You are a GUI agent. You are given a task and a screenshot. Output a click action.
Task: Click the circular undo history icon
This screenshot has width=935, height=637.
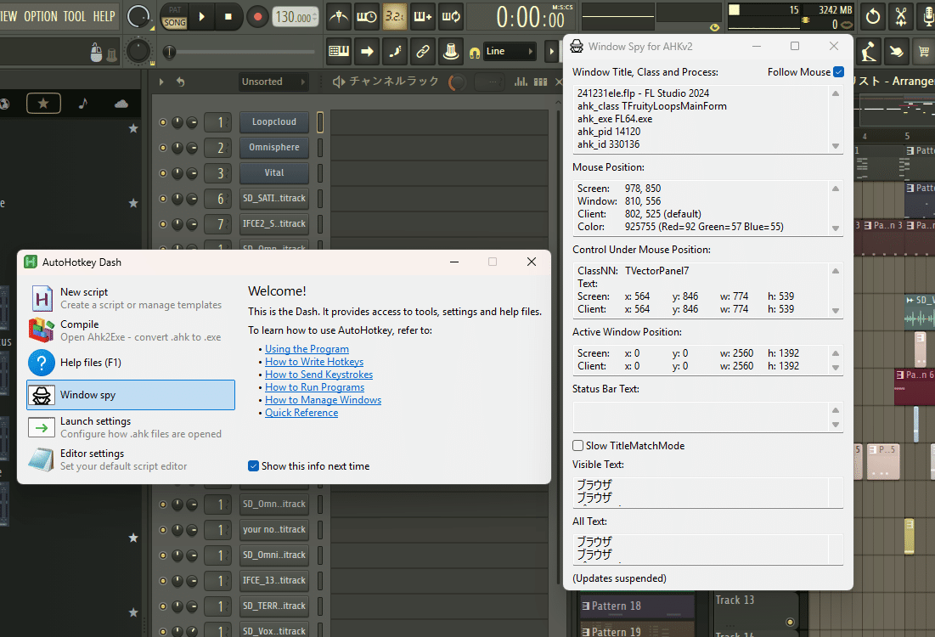point(873,17)
